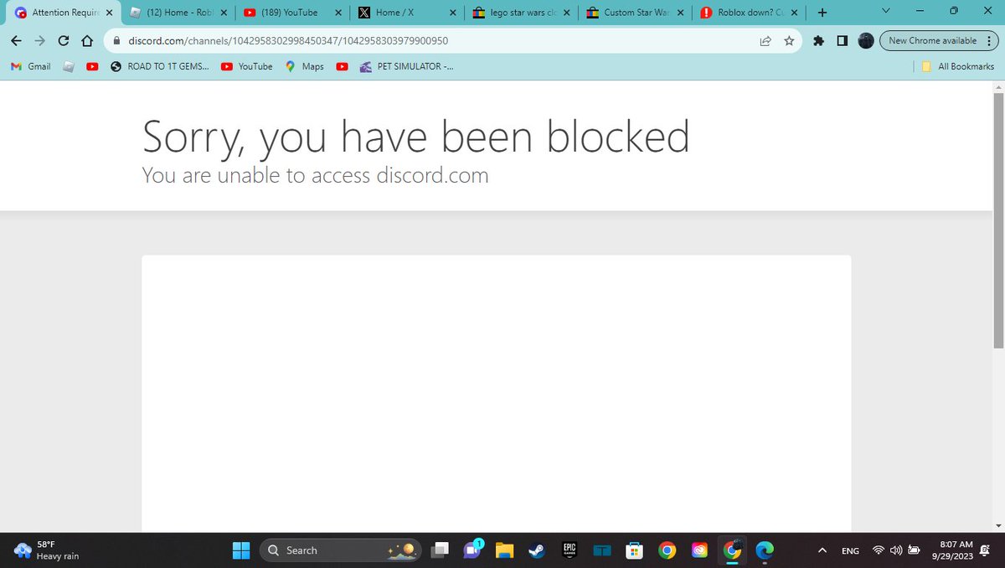Screen dimensions: 1005x568
Task: Launch Steam from the taskbar
Action: pos(536,550)
